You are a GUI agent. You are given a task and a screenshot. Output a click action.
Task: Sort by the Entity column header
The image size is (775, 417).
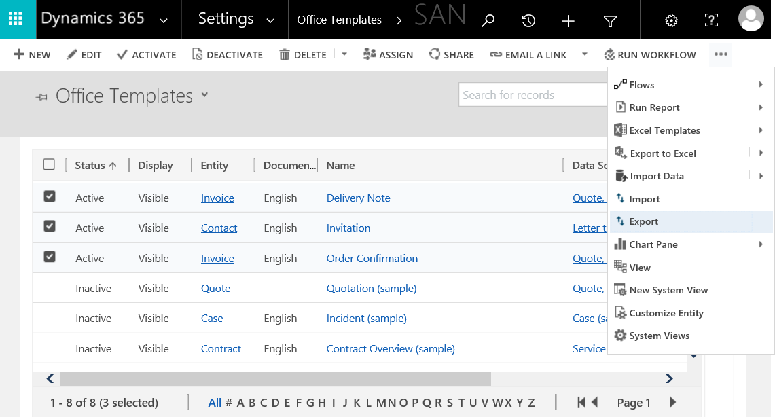pos(215,166)
